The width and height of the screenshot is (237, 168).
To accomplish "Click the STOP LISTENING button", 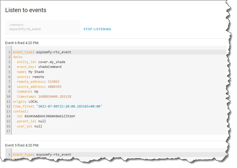I will click(x=97, y=29).
